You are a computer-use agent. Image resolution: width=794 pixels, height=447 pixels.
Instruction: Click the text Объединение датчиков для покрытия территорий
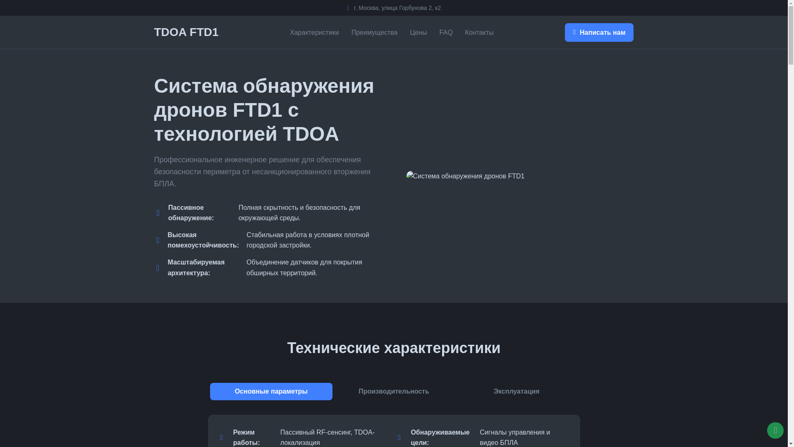[304, 268]
